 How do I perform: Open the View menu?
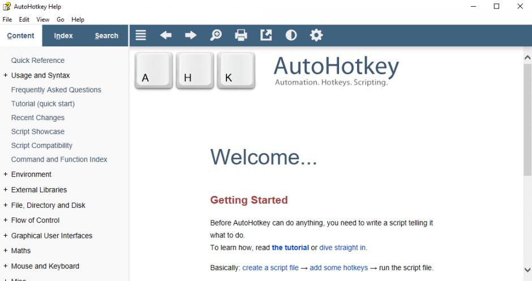tap(43, 19)
